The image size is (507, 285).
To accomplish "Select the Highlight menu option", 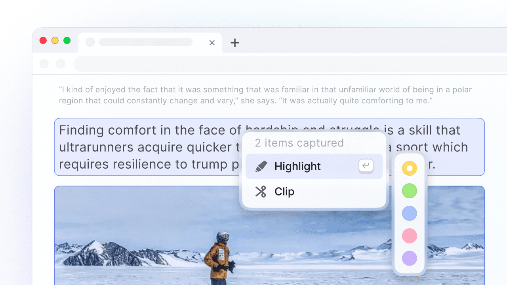I will pos(314,166).
